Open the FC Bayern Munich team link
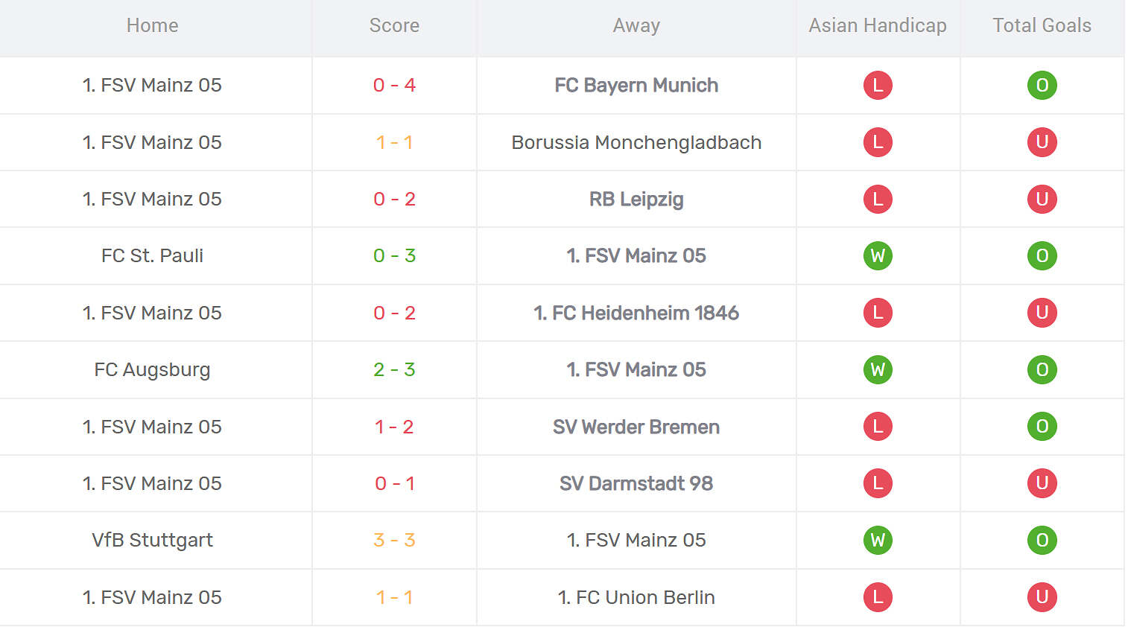1128x627 pixels. point(636,86)
